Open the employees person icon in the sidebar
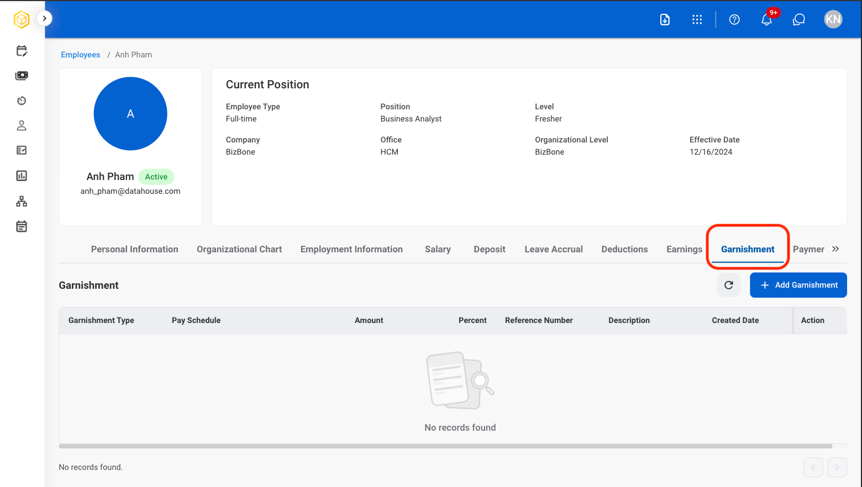Image resolution: width=862 pixels, height=487 pixels. click(22, 126)
